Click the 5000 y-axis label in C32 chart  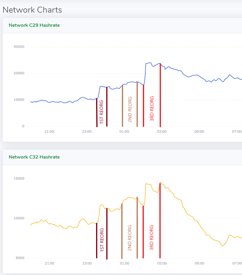(x=20, y=258)
